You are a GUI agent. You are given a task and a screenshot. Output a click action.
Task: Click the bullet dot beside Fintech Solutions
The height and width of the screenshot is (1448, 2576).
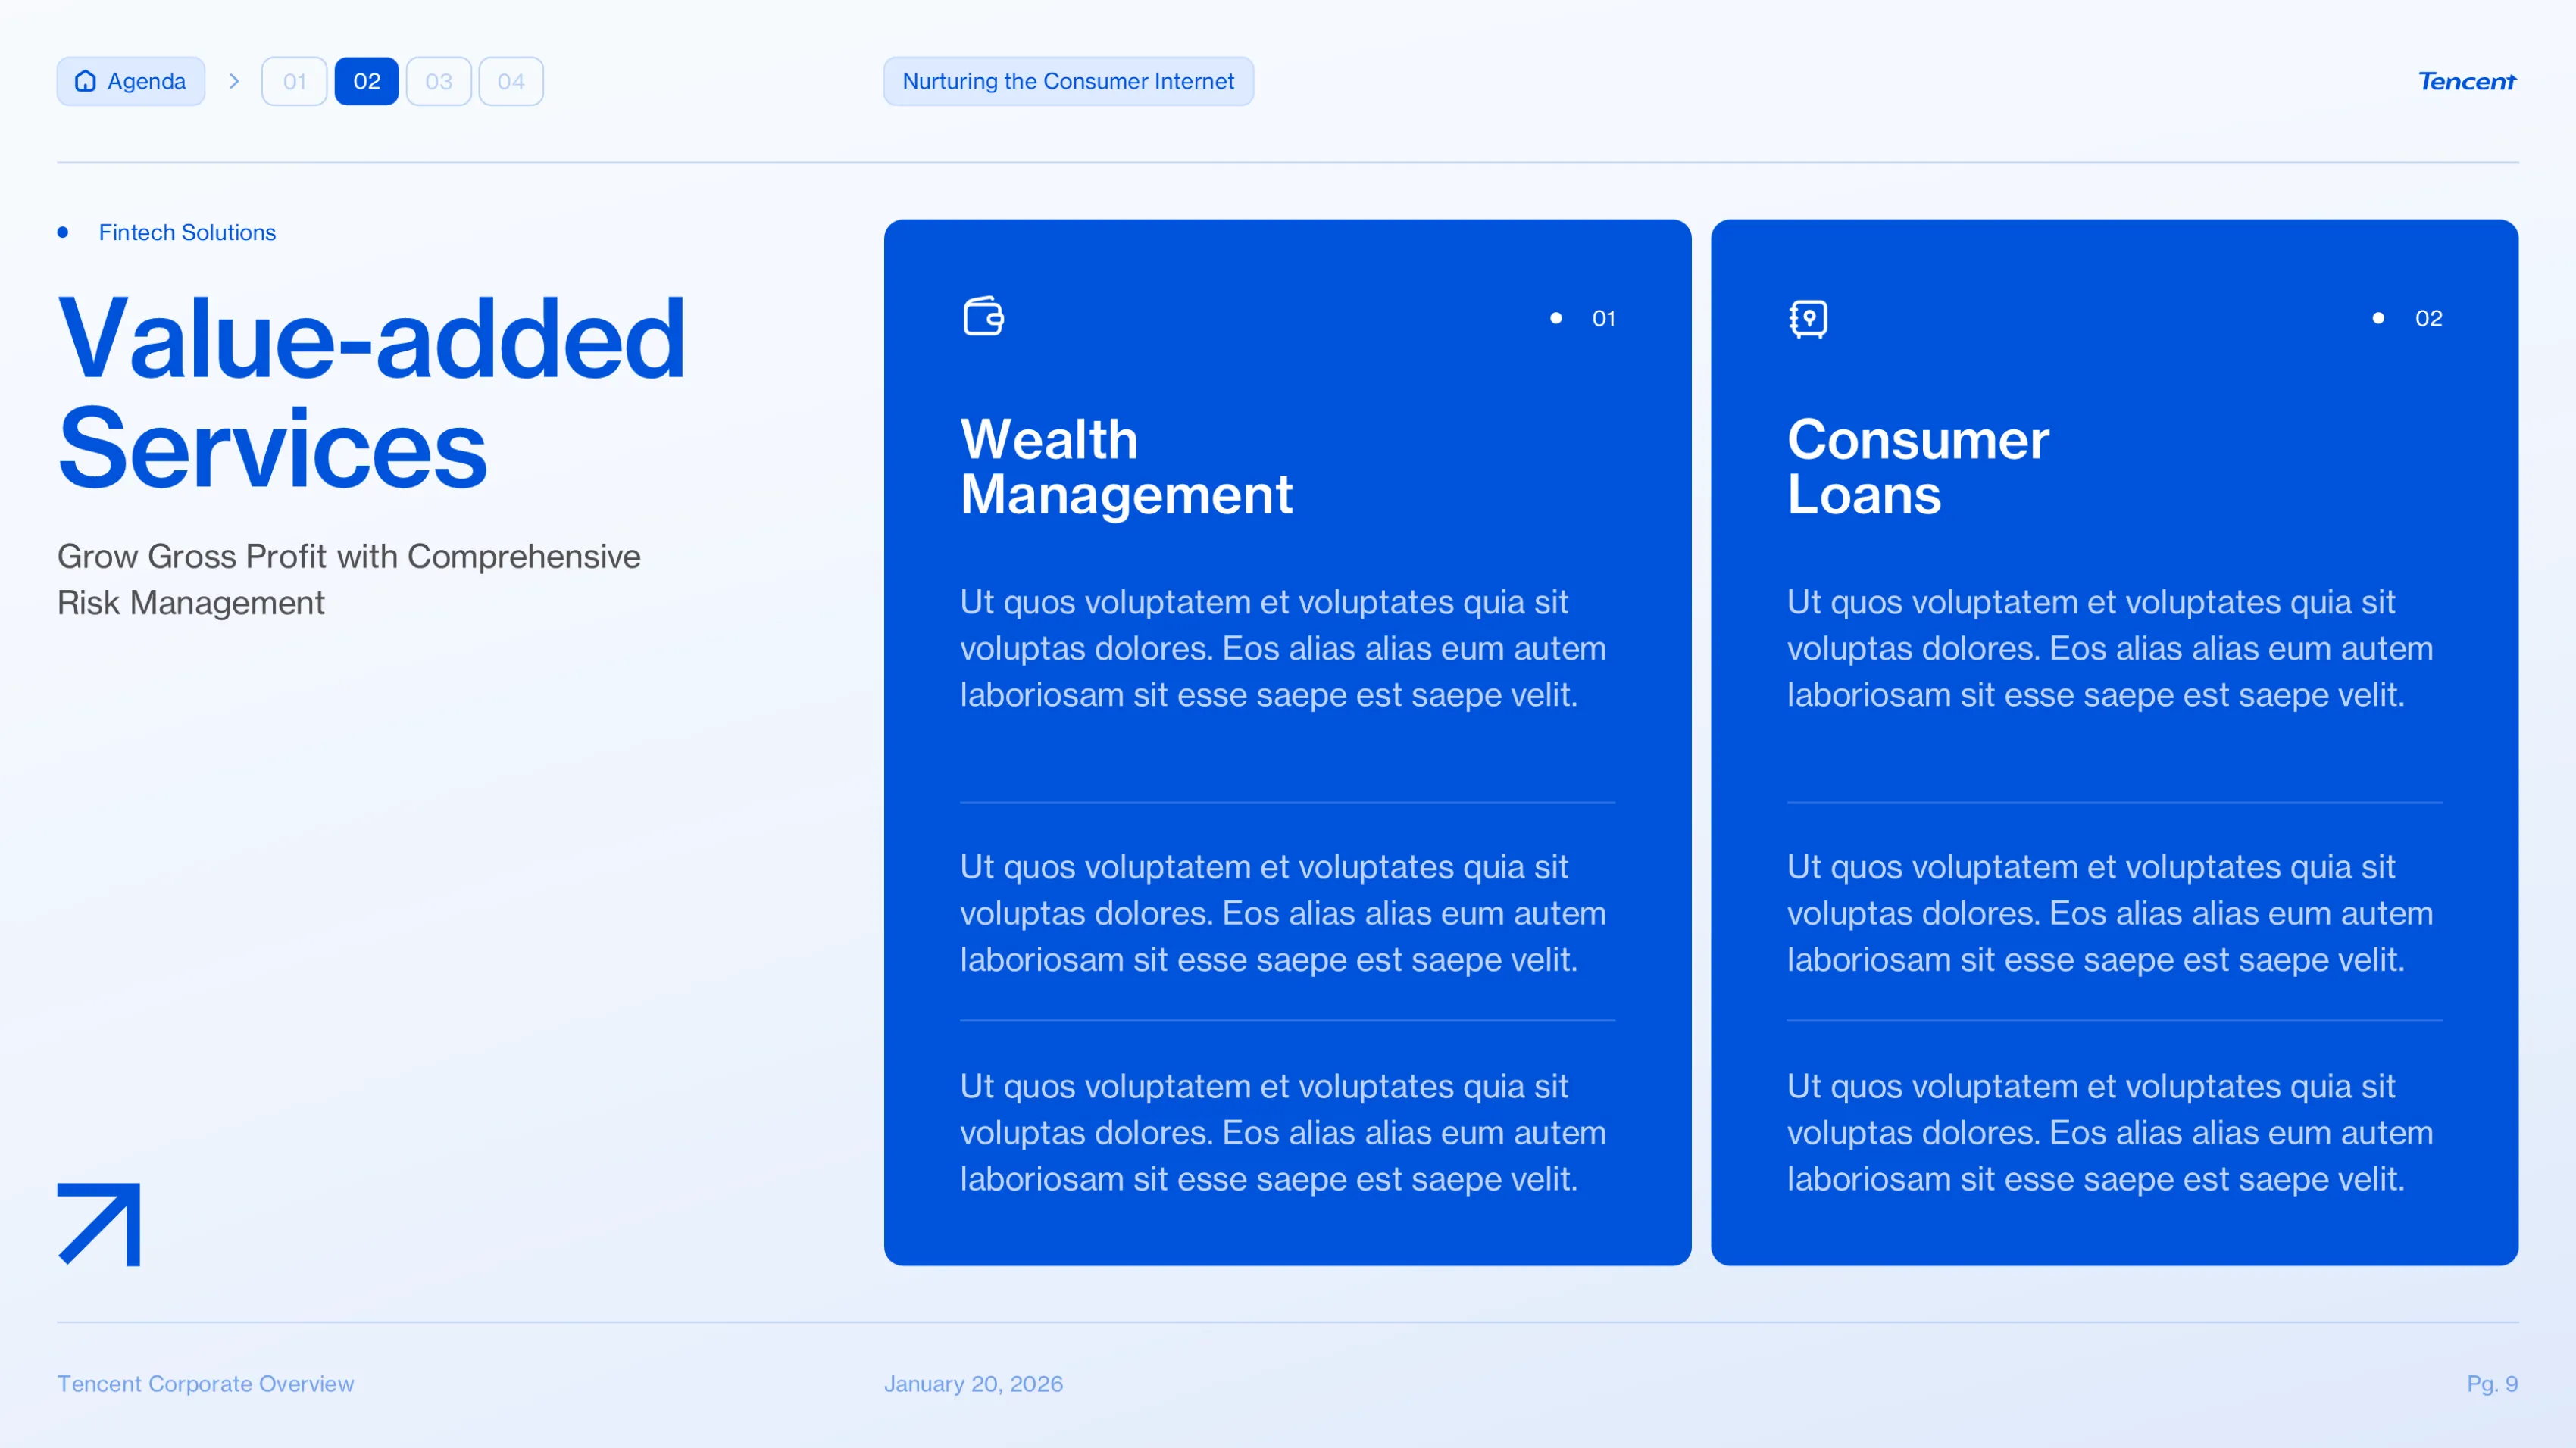63,232
